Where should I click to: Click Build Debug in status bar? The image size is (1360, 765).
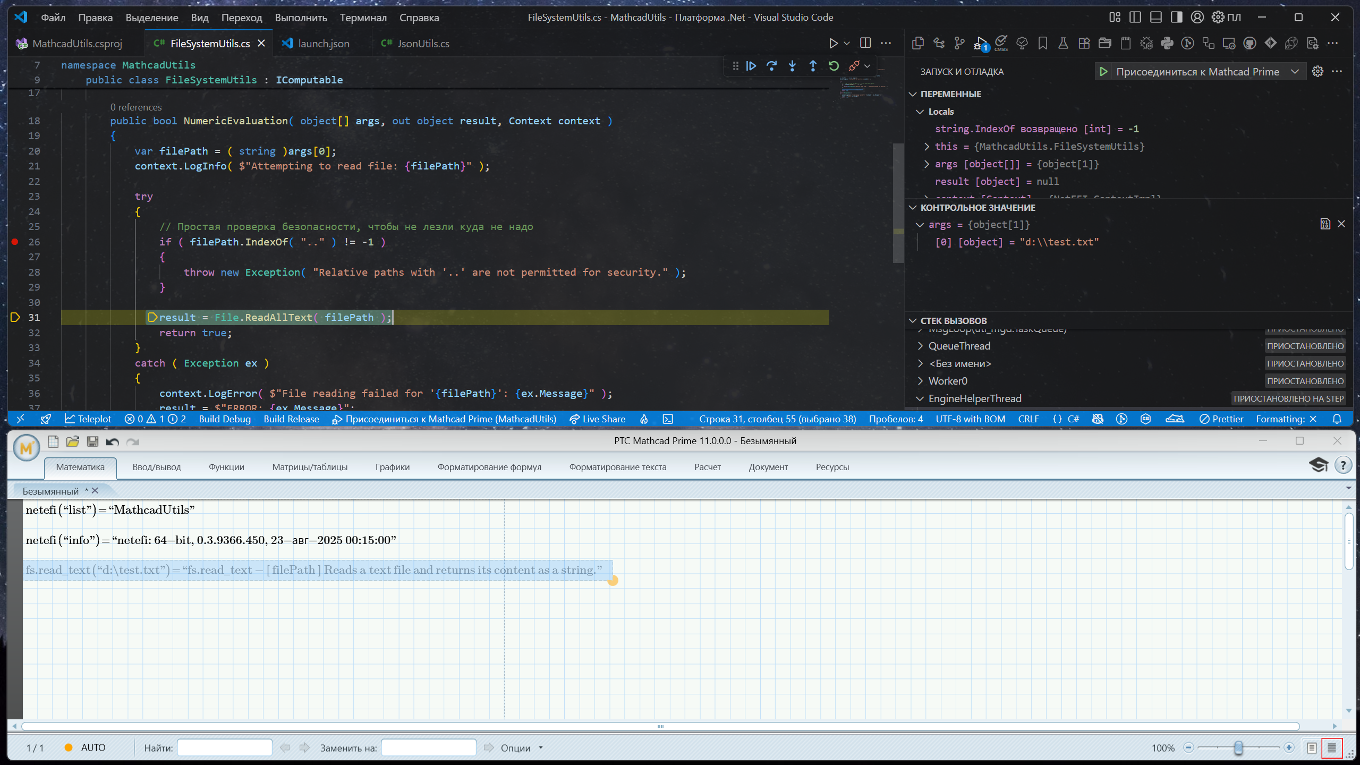point(225,419)
